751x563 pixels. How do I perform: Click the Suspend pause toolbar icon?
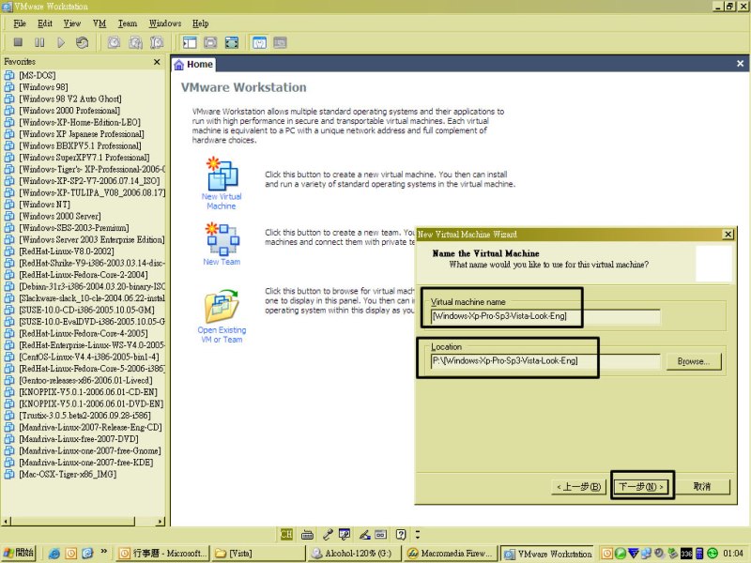click(39, 42)
